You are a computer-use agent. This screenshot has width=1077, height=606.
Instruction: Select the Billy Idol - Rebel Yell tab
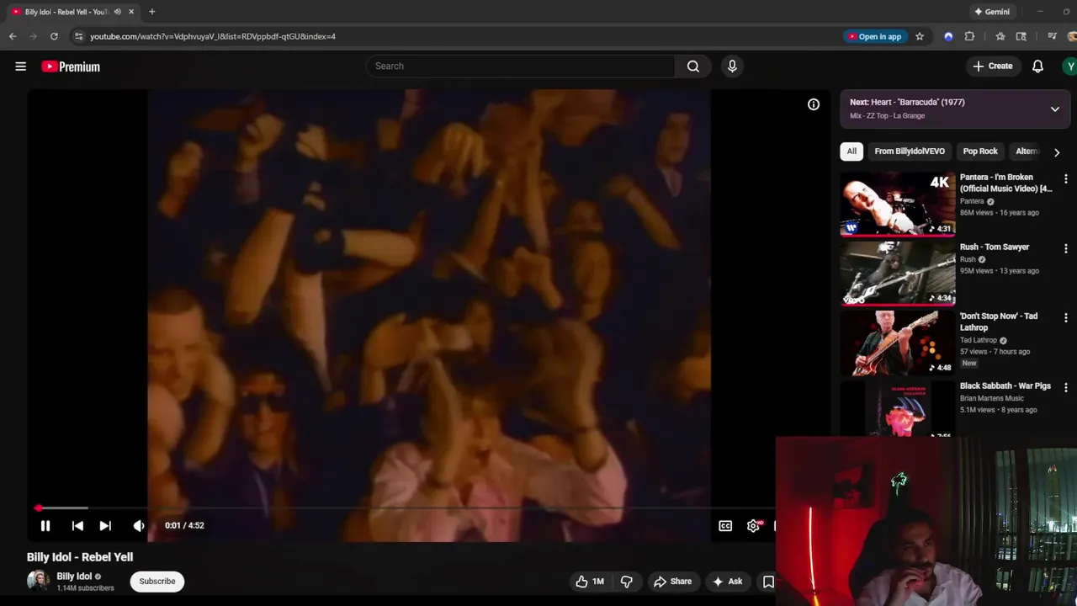(x=72, y=12)
